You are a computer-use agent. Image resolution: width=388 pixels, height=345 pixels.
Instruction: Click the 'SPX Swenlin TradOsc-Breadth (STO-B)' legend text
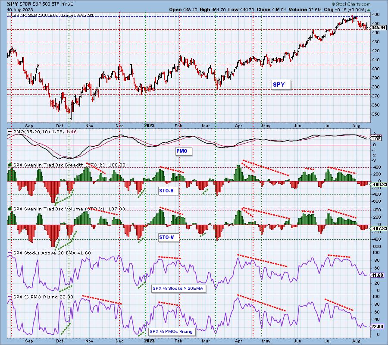pos(59,165)
